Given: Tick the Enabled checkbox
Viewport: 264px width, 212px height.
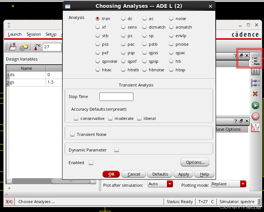Looking at the screenshot, I should (x=91, y=163).
